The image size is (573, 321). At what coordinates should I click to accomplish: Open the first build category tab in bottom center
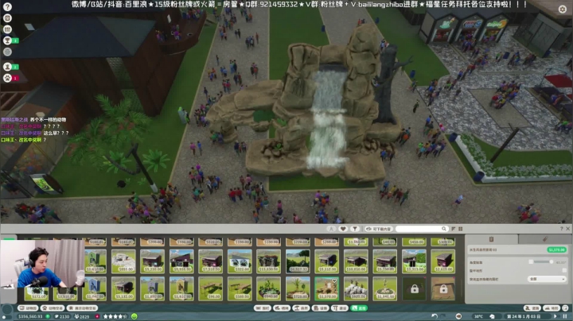(x=263, y=308)
